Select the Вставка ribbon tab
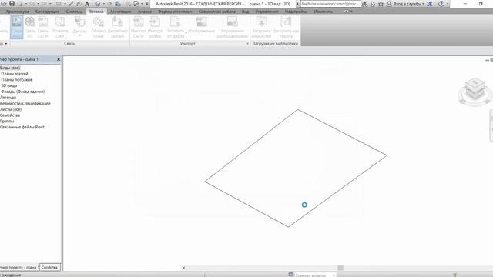The width and height of the screenshot is (493, 277). [96, 12]
